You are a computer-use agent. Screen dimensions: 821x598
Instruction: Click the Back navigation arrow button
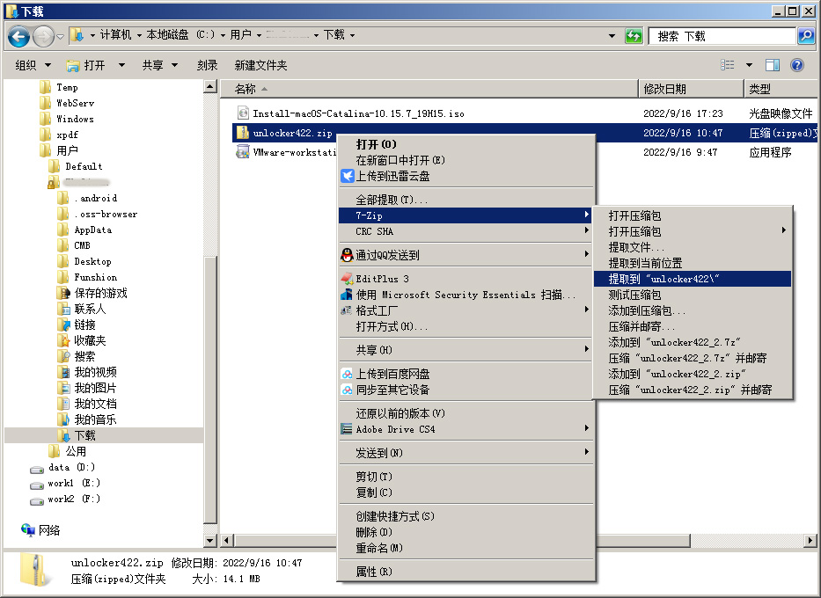[19, 36]
